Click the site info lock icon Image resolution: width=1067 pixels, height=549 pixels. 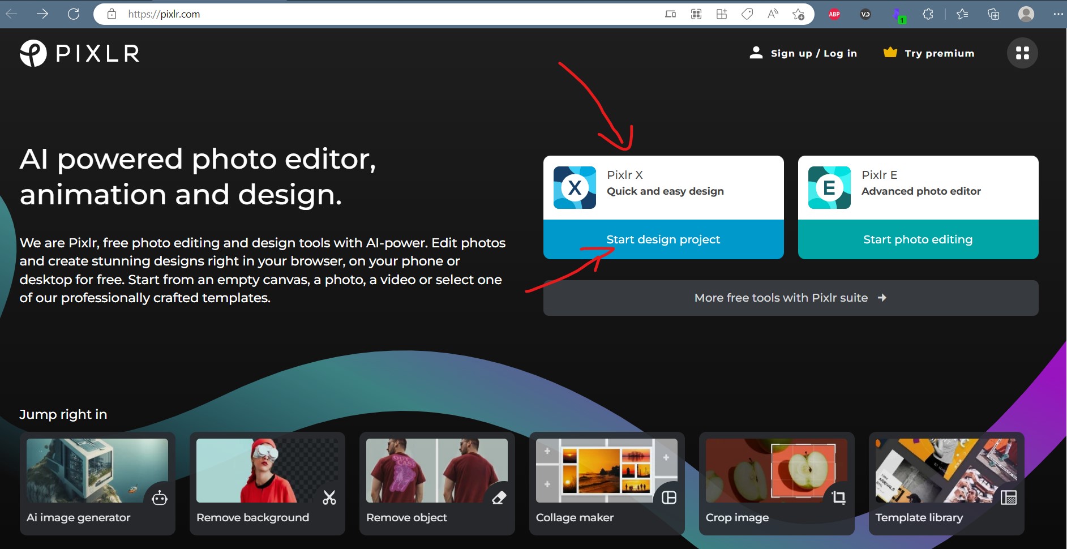[x=112, y=14]
